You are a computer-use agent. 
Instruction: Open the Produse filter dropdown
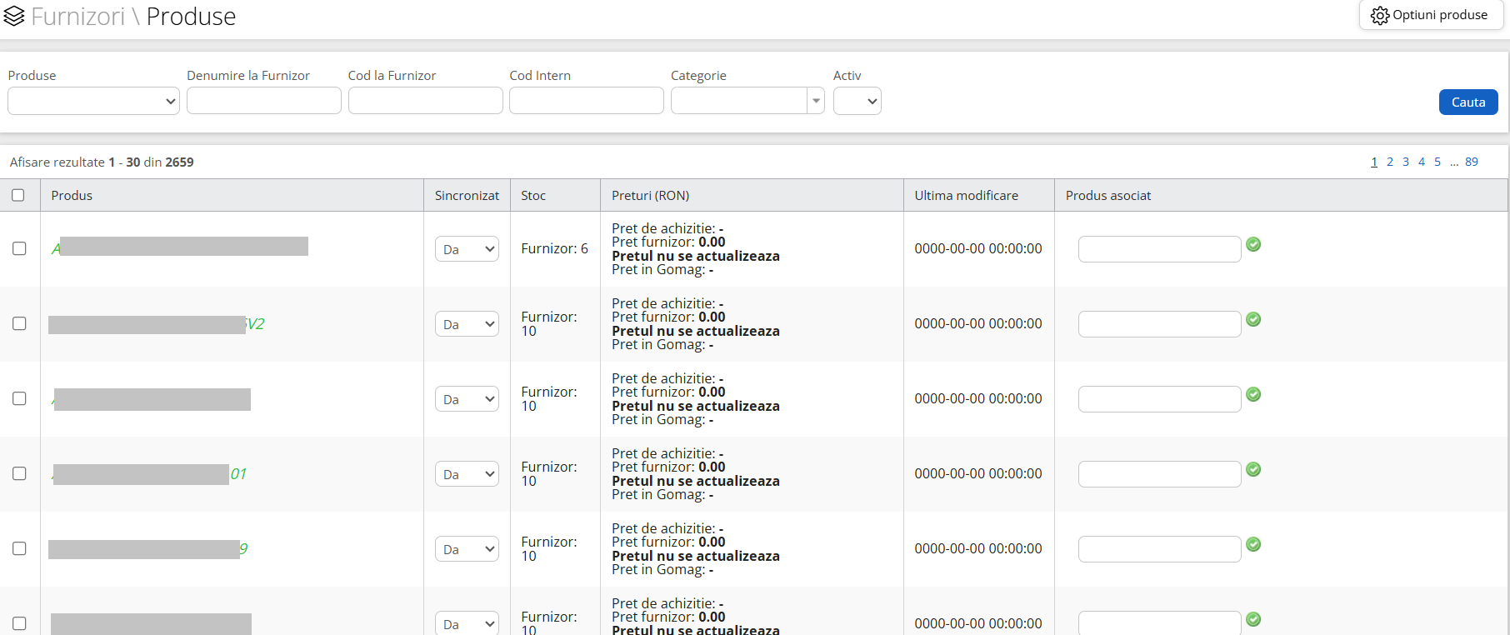[x=93, y=102]
